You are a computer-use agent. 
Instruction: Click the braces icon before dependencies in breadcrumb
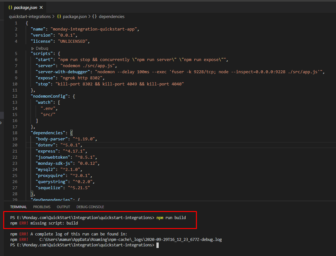(94, 16)
